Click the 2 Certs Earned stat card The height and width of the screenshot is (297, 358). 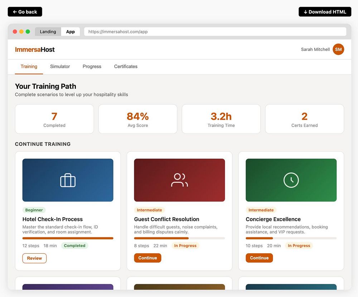(x=304, y=119)
